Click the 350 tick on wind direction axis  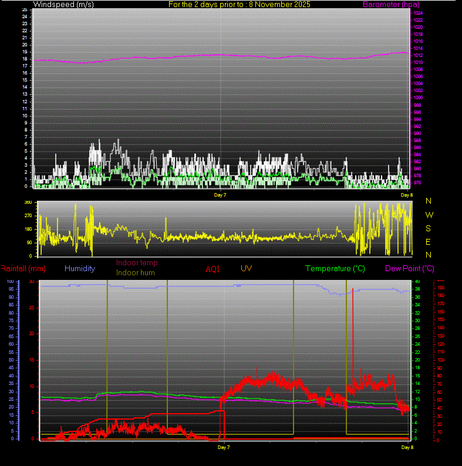(x=28, y=202)
